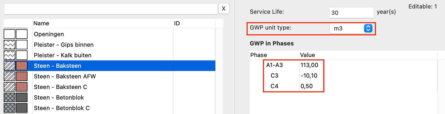Click the search field above material list
Screen dimensions: 445x114
tap(111, 9)
